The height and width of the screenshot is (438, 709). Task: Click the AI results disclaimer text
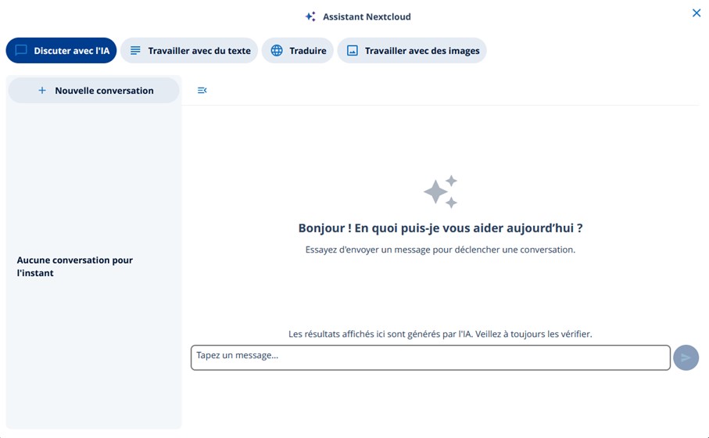[x=440, y=334]
